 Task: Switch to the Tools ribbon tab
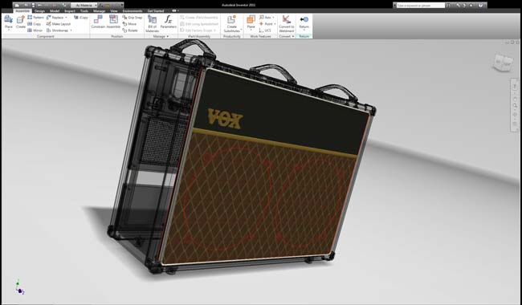pyautogui.click(x=84, y=11)
